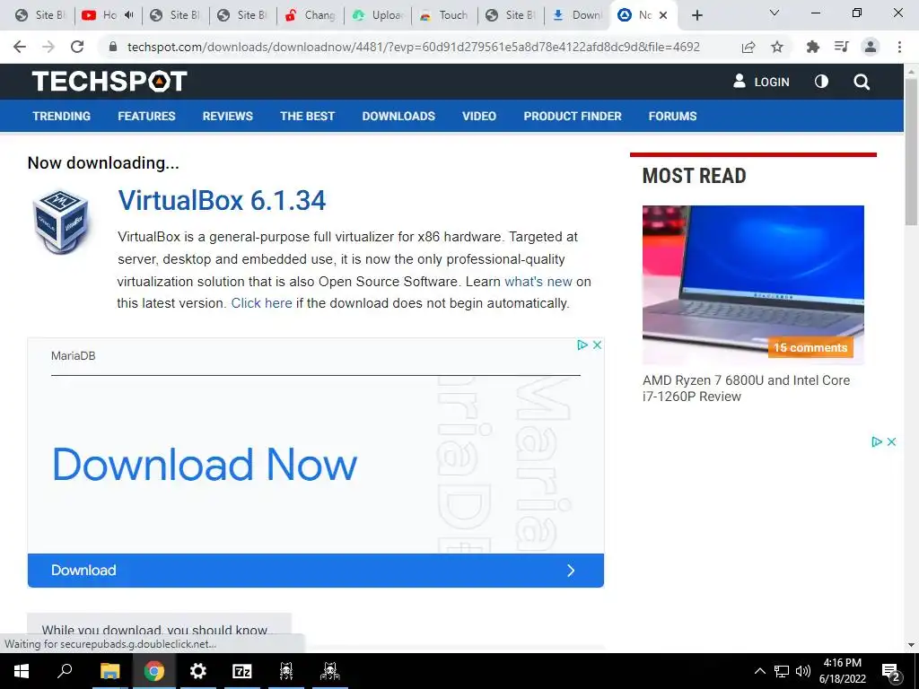919x689 pixels.
Task: Open the TRENDING menu
Action: pos(62,116)
